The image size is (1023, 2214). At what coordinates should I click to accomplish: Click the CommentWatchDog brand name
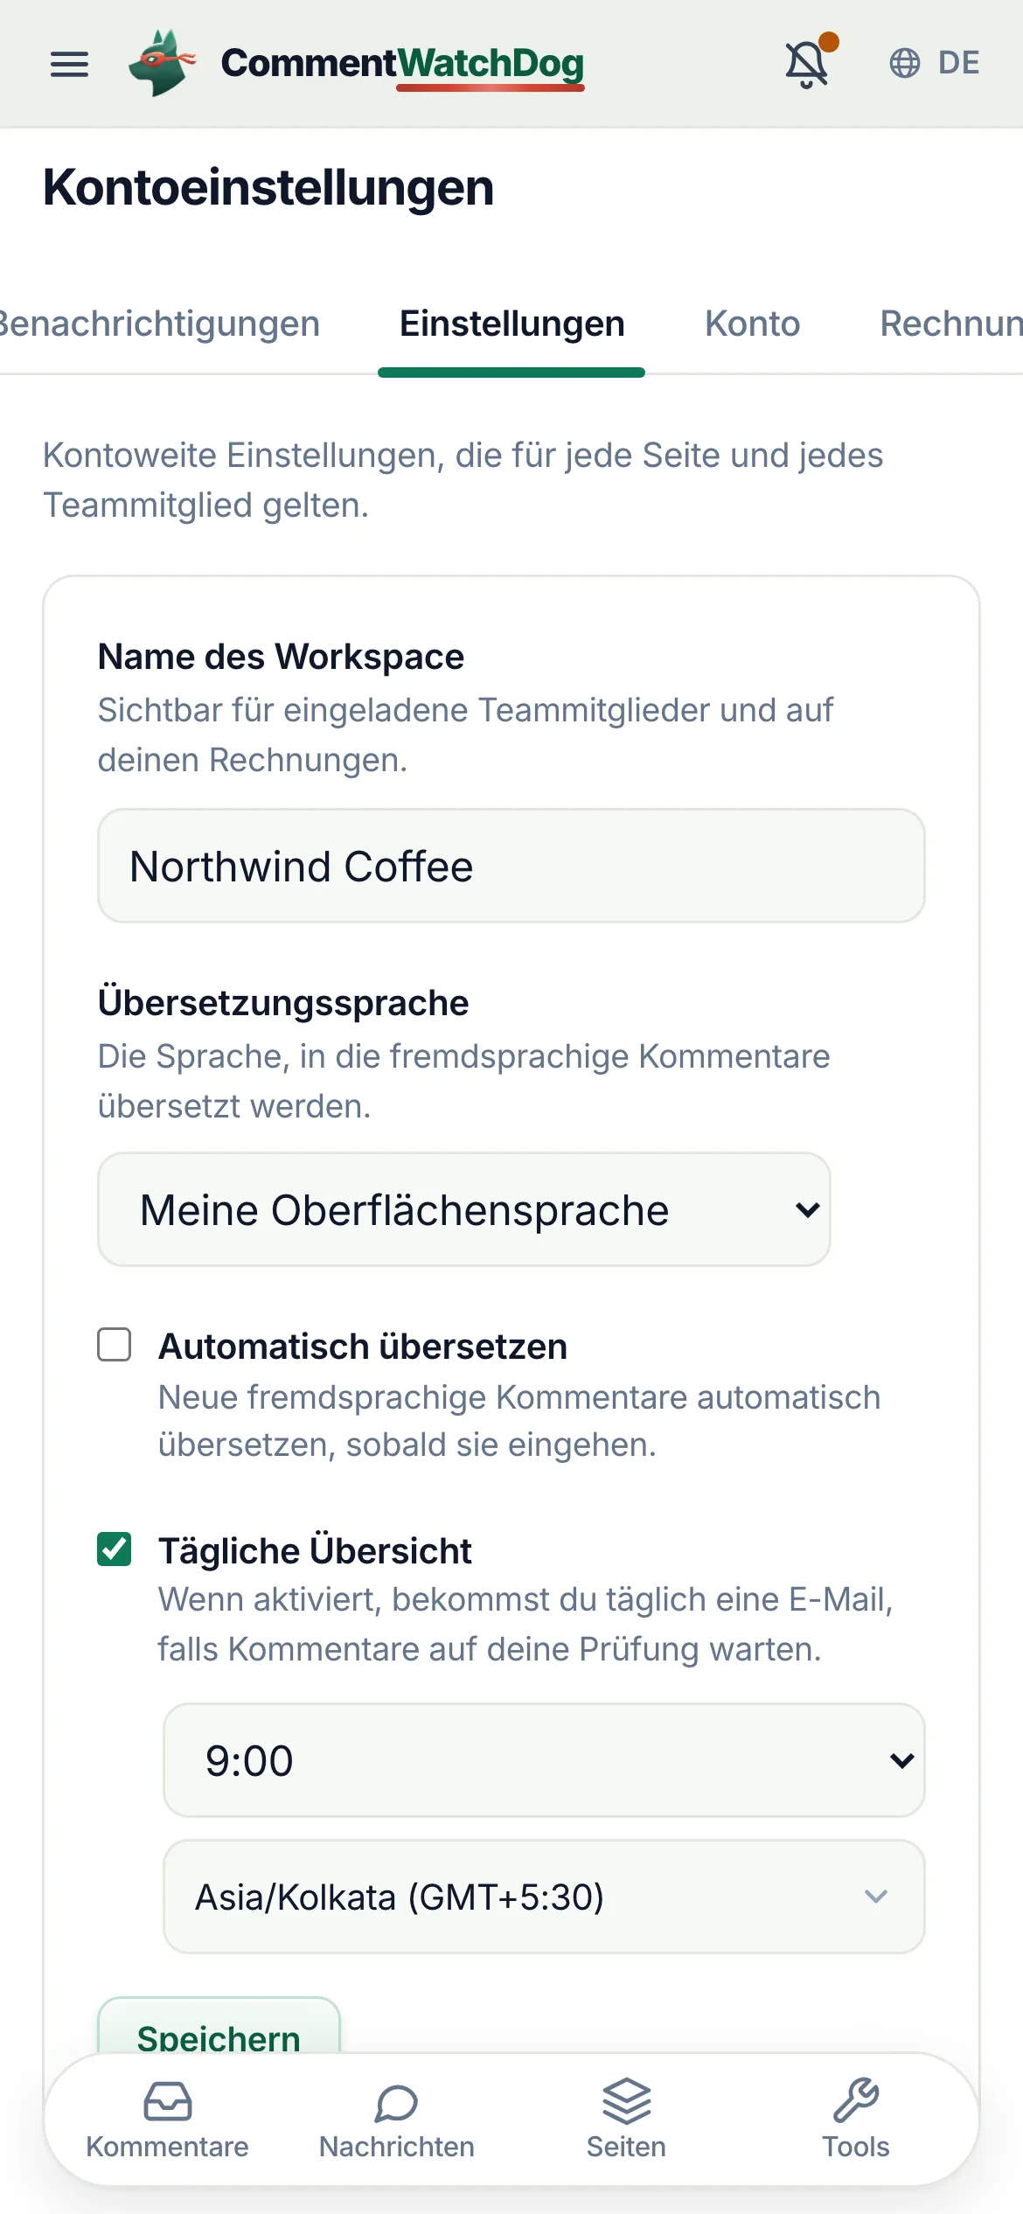pyautogui.click(x=403, y=63)
